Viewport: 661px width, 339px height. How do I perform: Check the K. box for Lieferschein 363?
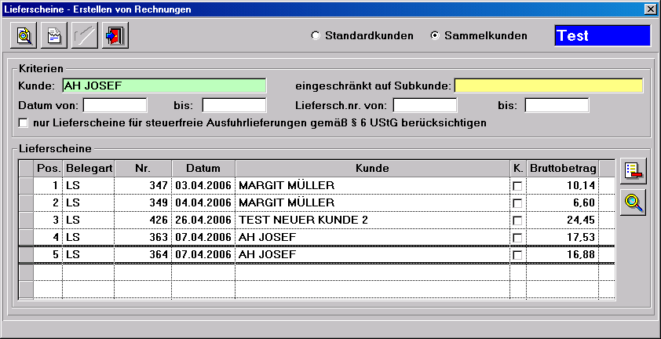(517, 238)
